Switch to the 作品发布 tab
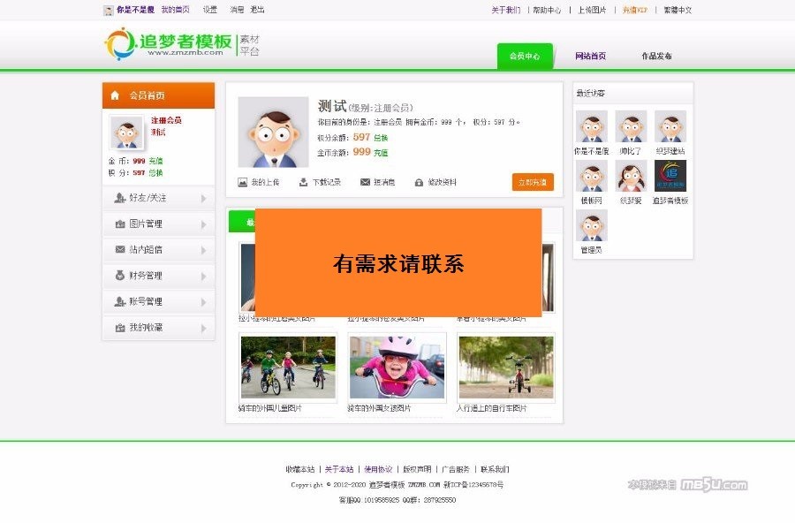The width and height of the screenshot is (795, 523). (x=656, y=56)
